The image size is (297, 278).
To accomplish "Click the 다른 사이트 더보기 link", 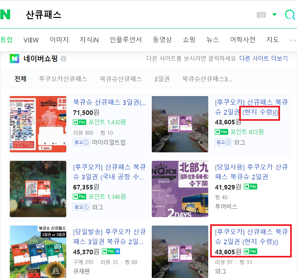I will (263, 58).
